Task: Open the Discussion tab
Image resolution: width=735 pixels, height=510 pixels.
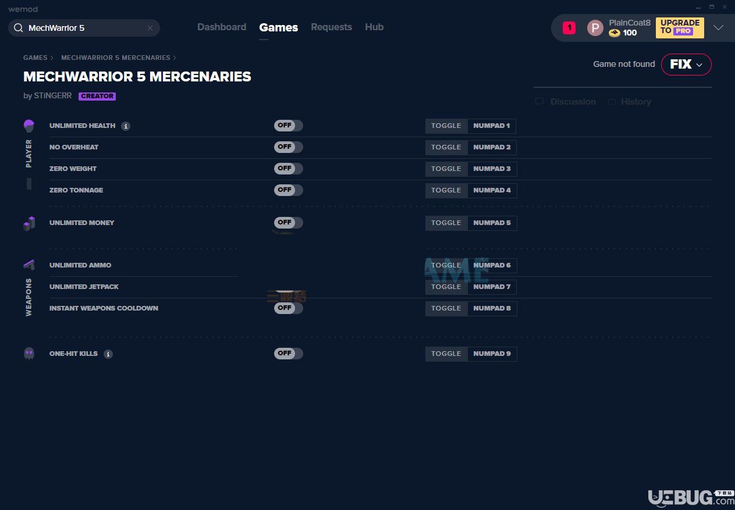Action: point(573,102)
